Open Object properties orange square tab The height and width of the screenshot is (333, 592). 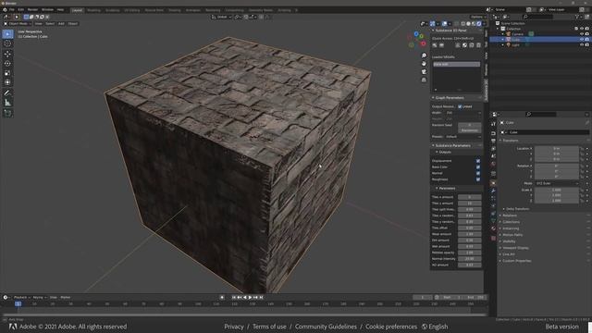493,183
